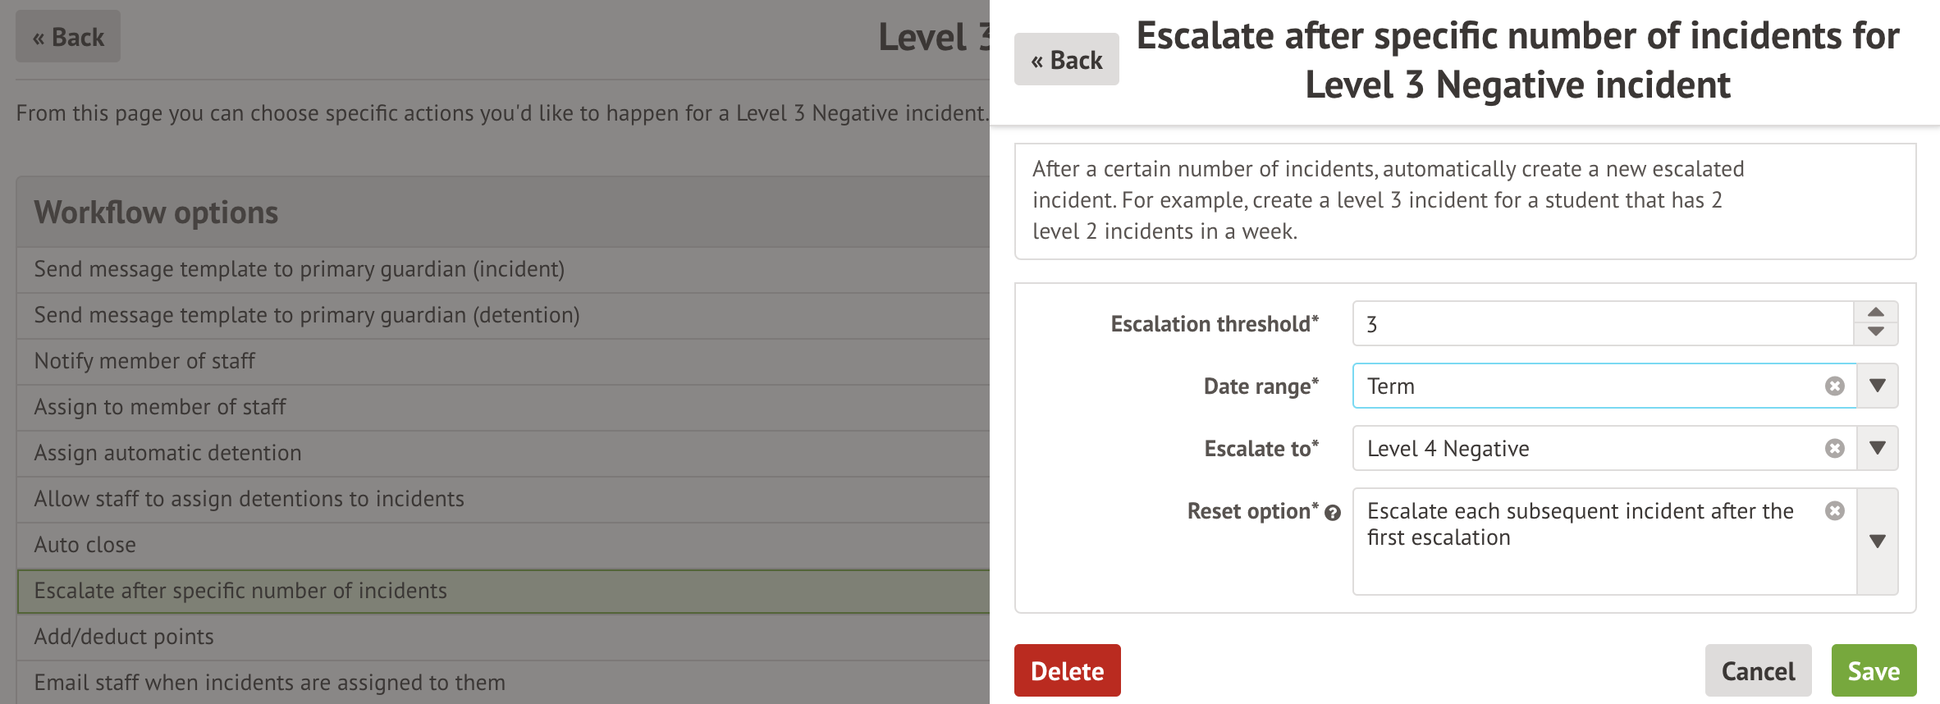Viewport: 1940px width, 704px height.
Task: Save the escalation settings
Action: (1874, 671)
